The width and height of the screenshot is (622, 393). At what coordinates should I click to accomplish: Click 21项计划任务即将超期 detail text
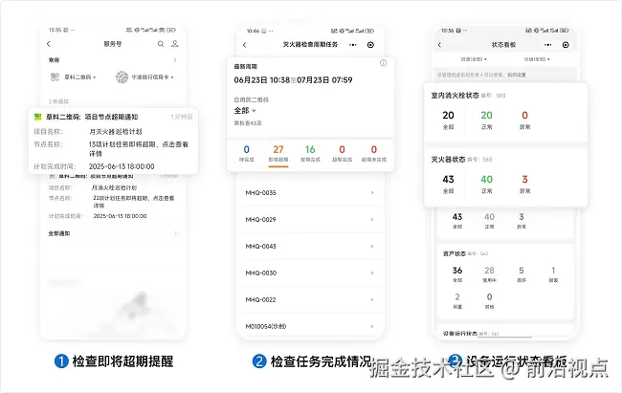pos(134,202)
